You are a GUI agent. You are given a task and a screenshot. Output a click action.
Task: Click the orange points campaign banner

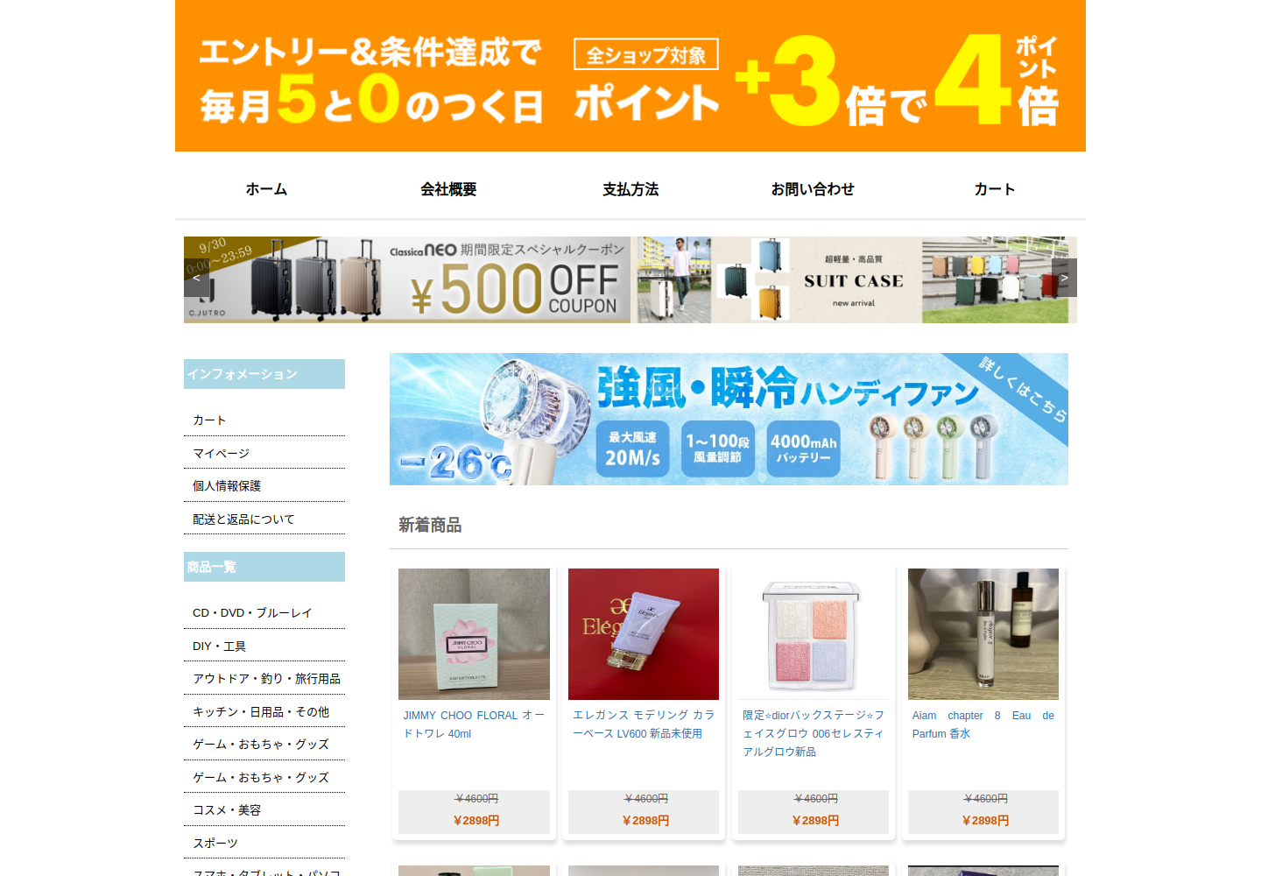[630, 76]
